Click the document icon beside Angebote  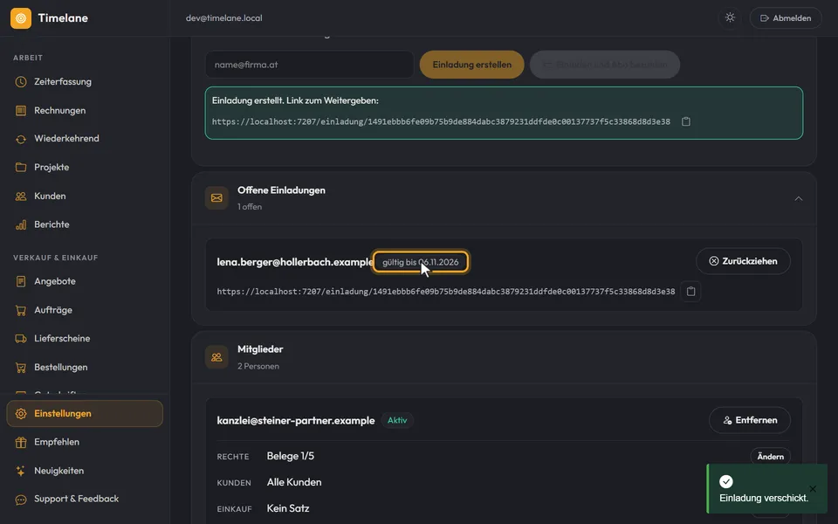click(21, 281)
